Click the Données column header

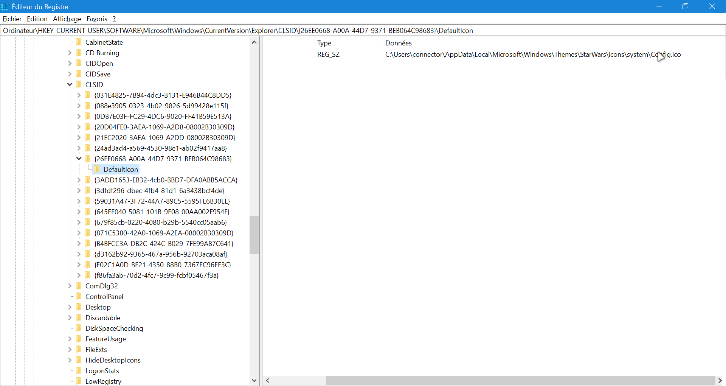pyautogui.click(x=399, y=43)
